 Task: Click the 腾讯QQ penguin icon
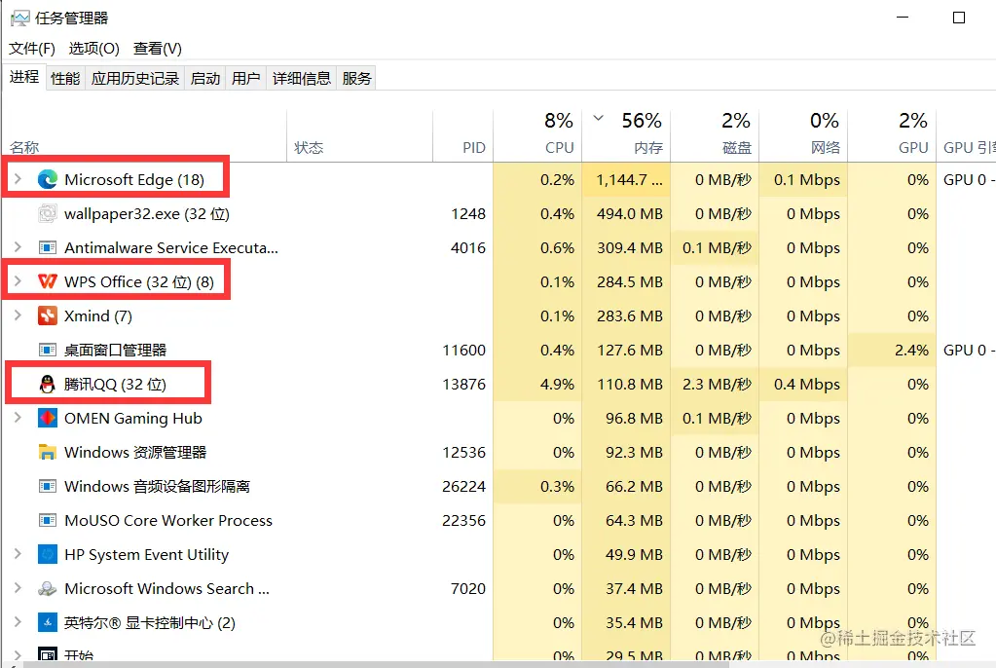(48, 384)
